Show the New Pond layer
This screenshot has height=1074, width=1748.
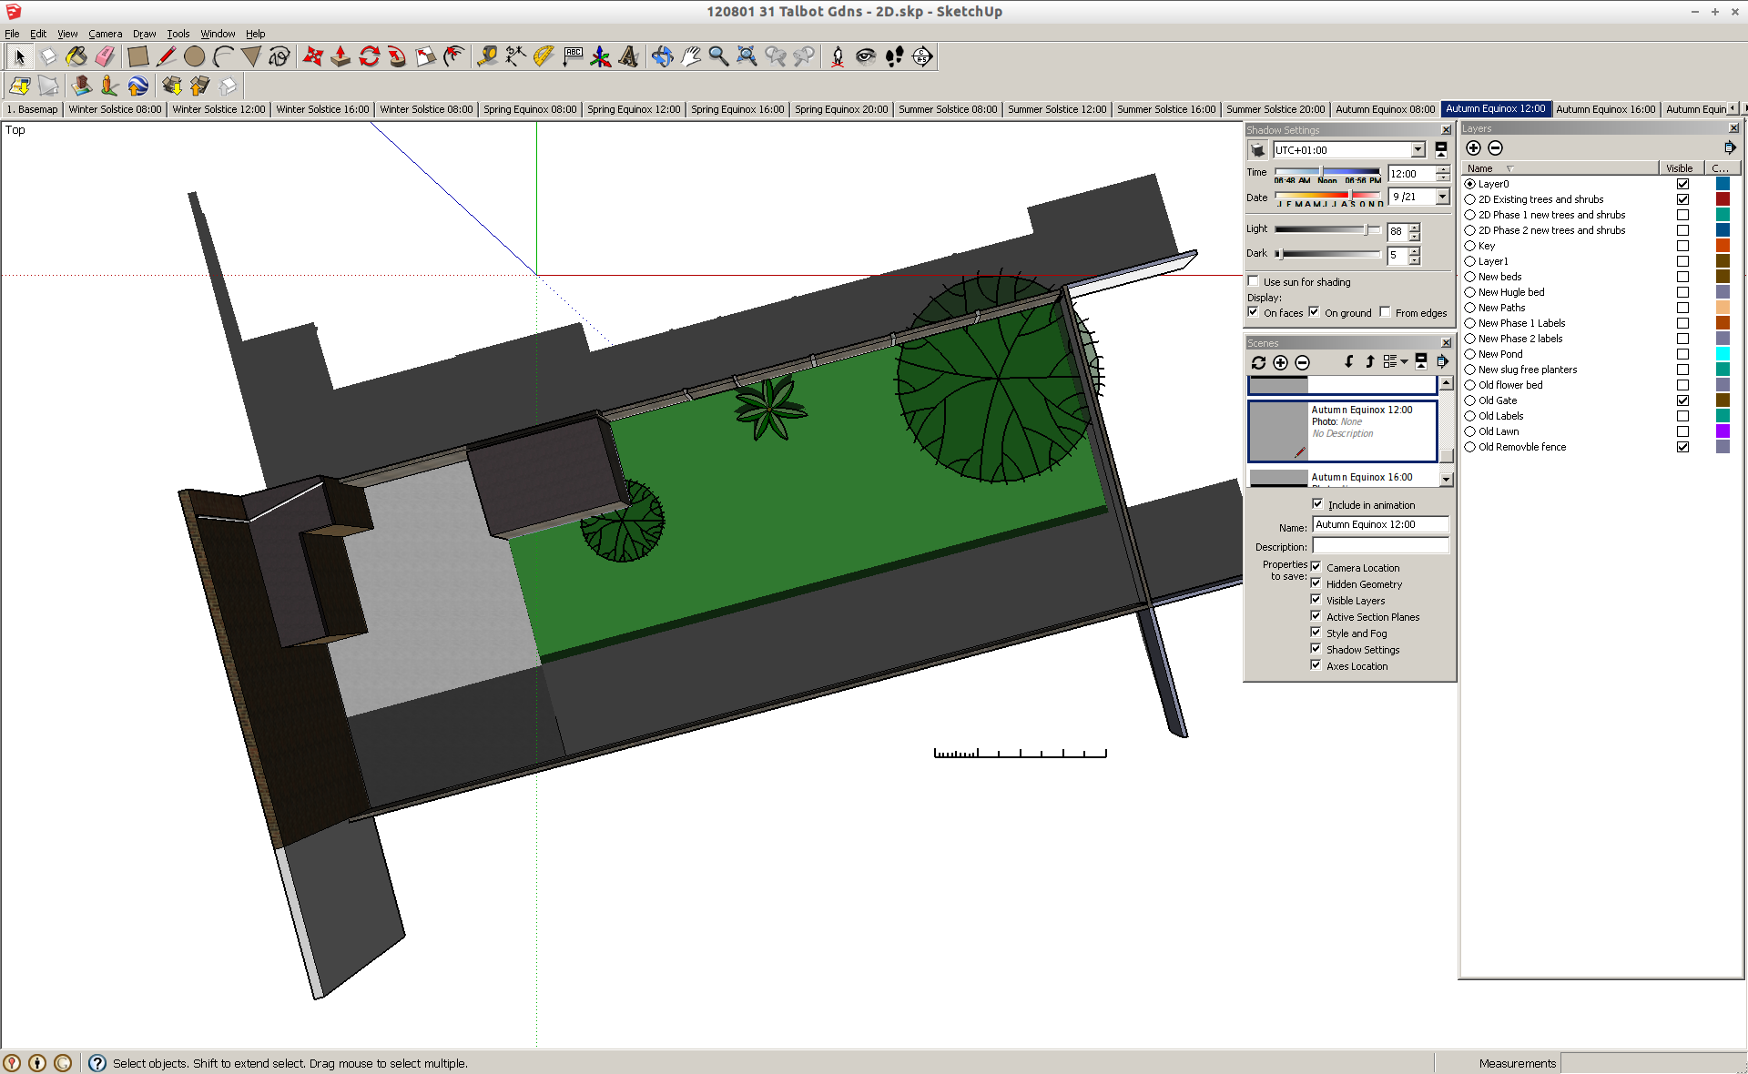pos(1682,354)
